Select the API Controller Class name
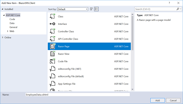The height and width of the screenshot is (104, 183). point(68,39)
